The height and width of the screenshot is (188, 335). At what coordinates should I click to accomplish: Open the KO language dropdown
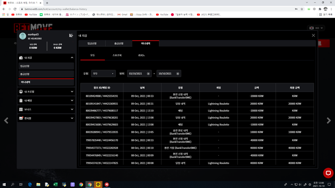click(x=316, y=28)
